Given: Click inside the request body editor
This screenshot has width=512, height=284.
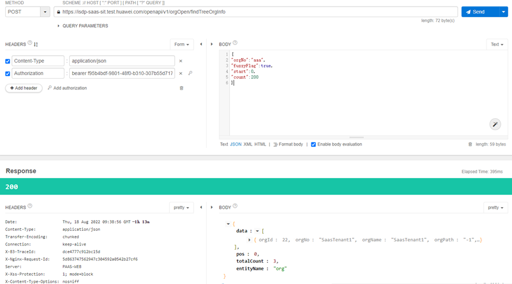Looking at the screenshot, I should (x=368, y=93).
